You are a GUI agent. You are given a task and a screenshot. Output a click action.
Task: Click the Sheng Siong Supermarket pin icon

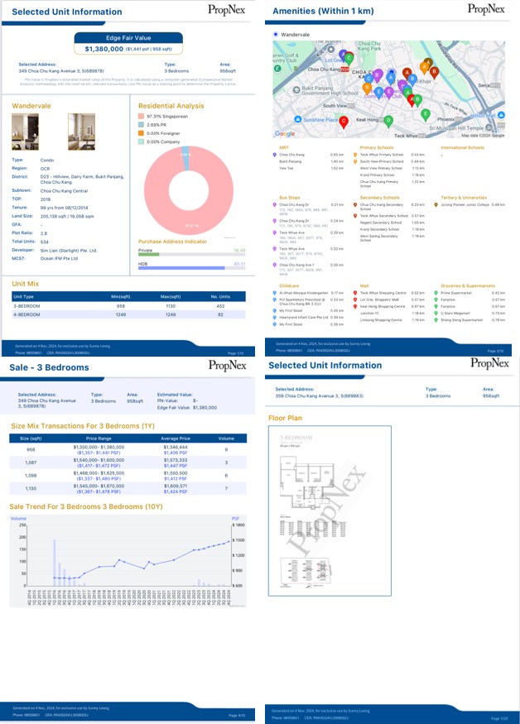(x=436, y=319)
